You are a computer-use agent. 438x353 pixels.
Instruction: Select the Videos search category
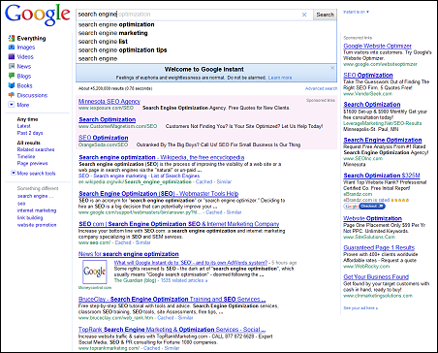(x=25, y=56)
